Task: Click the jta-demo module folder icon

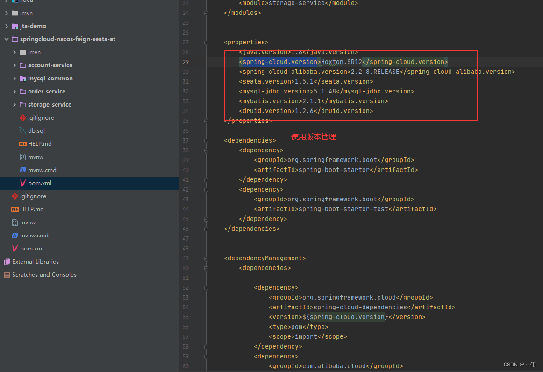Action: (x=15, y=26)
